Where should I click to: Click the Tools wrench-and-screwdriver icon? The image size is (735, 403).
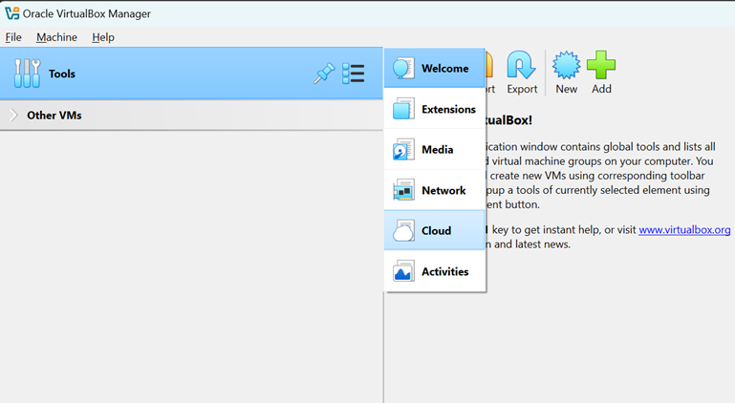coord(27,74)
